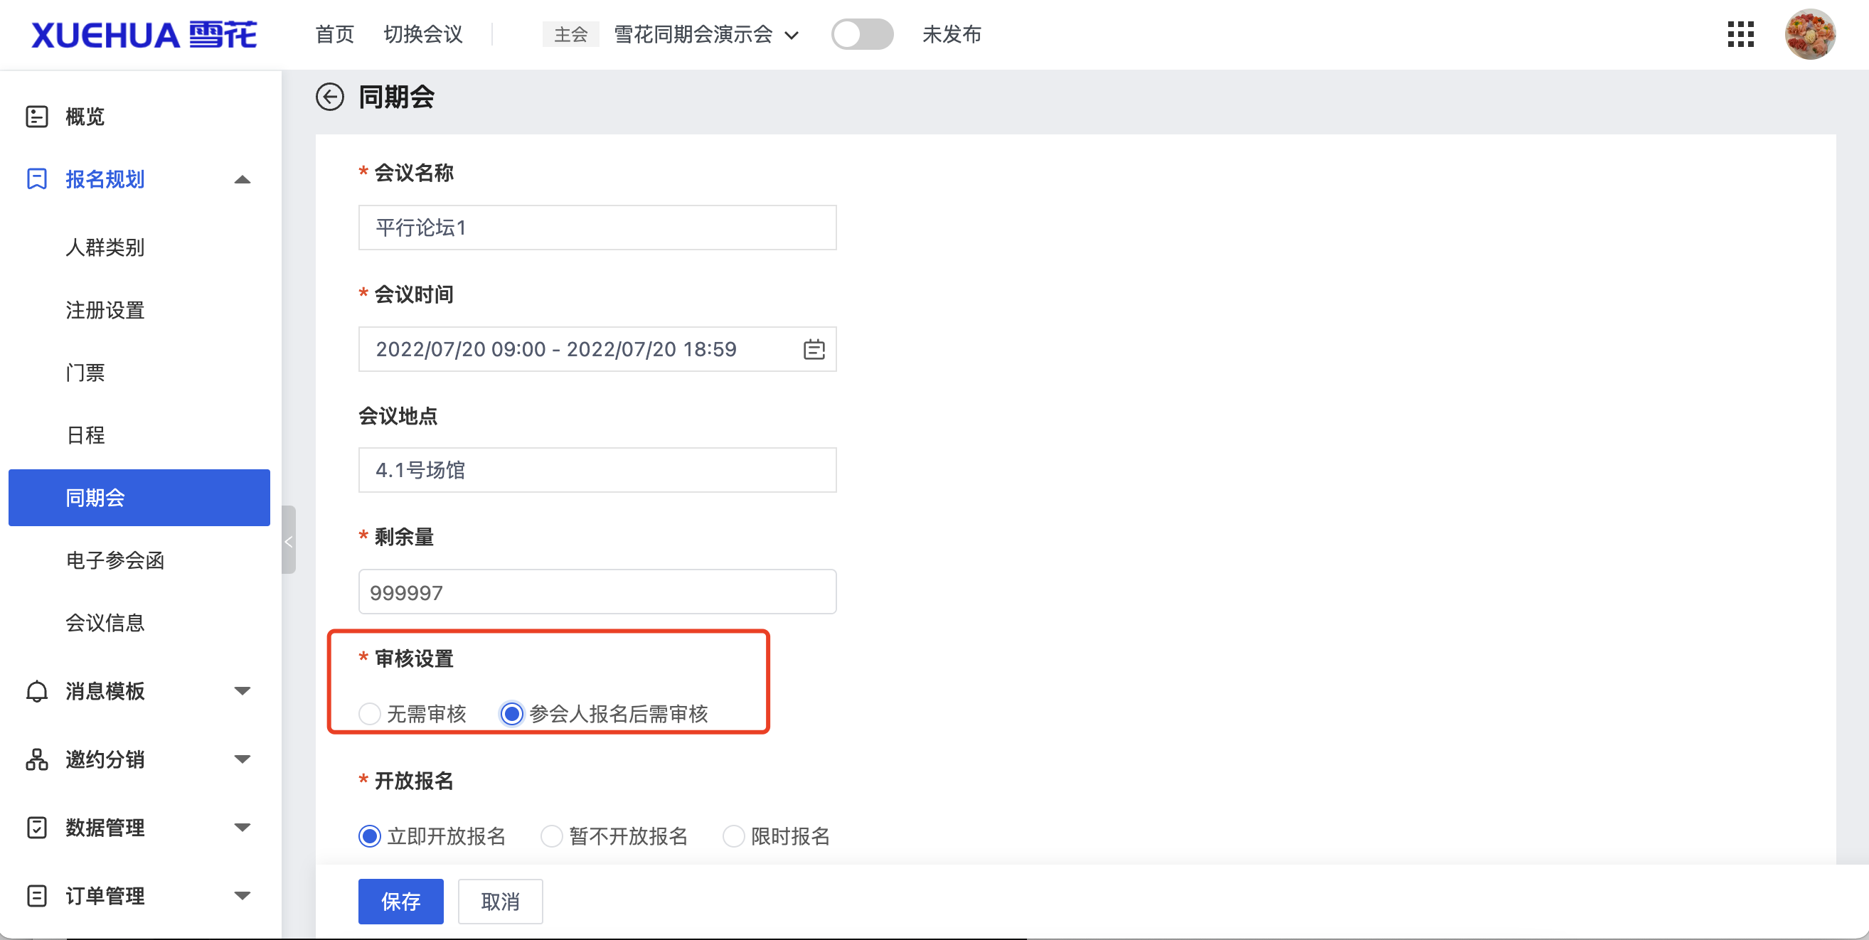Expand the 数据管理 section arrow
The image size is (1869, 940).
tap(243, 828)
